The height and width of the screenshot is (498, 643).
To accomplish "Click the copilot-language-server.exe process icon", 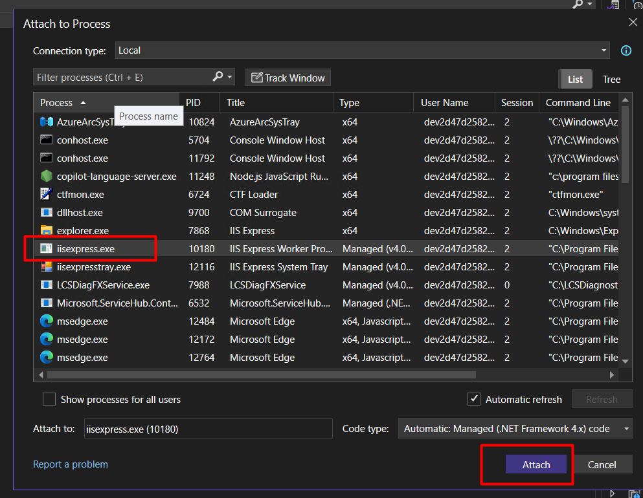I will click(x=46, y=177).
